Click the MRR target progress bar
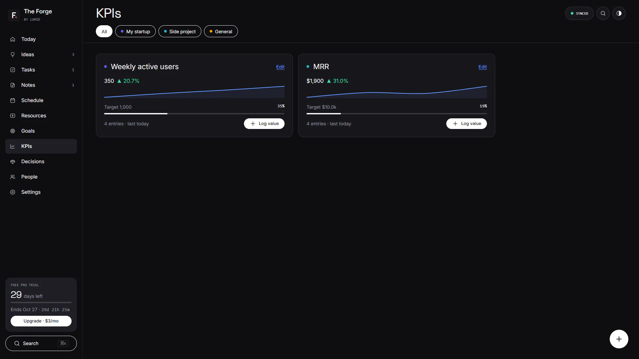This screenshot has width=639, height=359. point(397,114)
